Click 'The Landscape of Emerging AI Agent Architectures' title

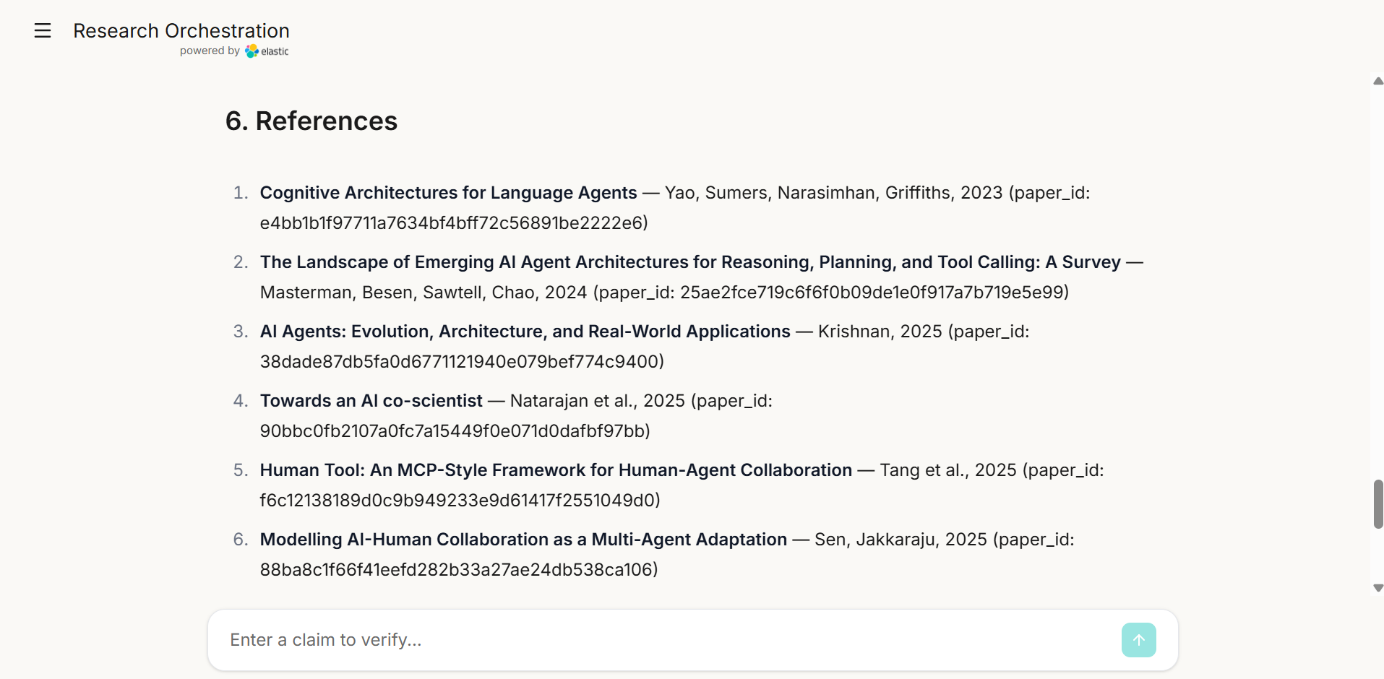coord(690,262)
